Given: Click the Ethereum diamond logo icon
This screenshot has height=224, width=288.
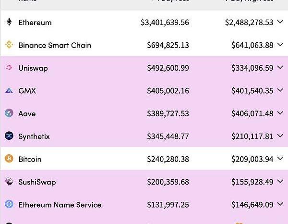Looking at the screenshot, I should coord(9,22).
